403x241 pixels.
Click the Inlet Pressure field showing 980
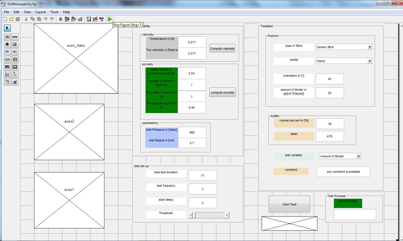[192, 132]
